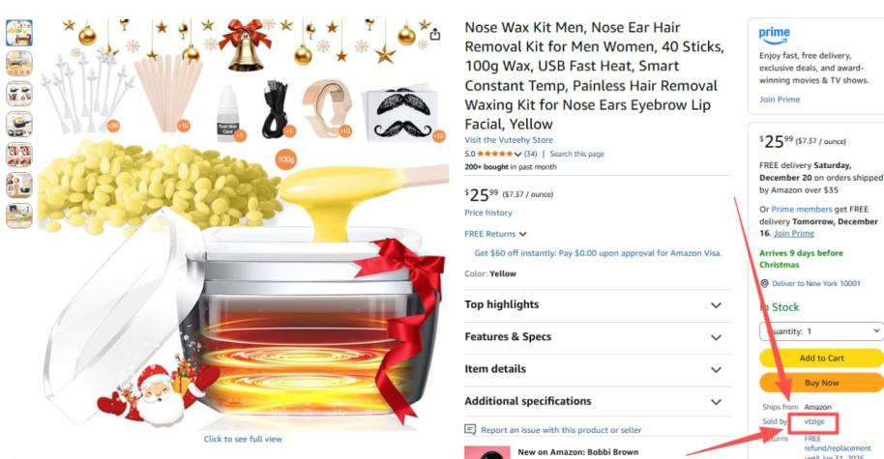The width and height of the screenshot is (884, 459).
Task: Open the Price history link
Action: click(488, 213)
